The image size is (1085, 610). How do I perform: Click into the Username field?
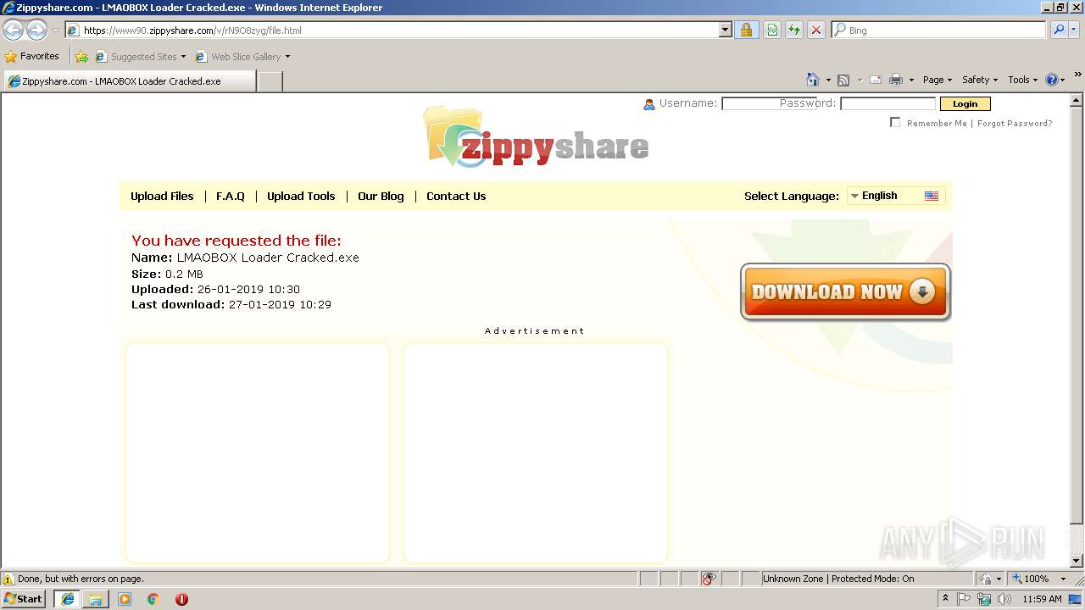[769, 104]
